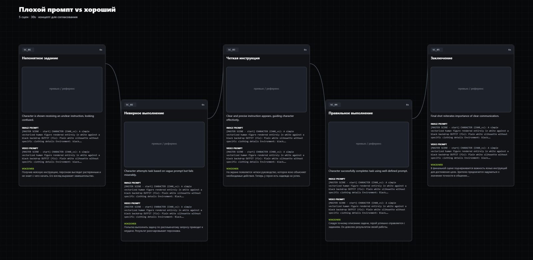The height and width of the screenshot is (260, 533).
Task: Click video prompt code text in SC_05 card
Action: tap(470, 153)
